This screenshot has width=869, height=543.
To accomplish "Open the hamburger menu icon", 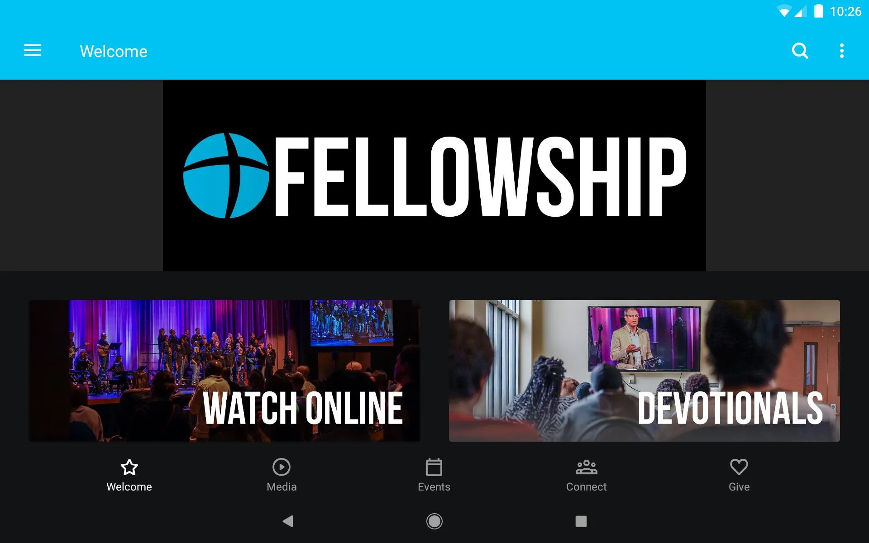I will [32, 51].
